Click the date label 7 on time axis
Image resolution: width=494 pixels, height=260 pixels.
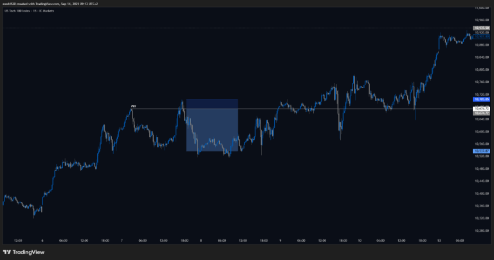tap(123, 241)
